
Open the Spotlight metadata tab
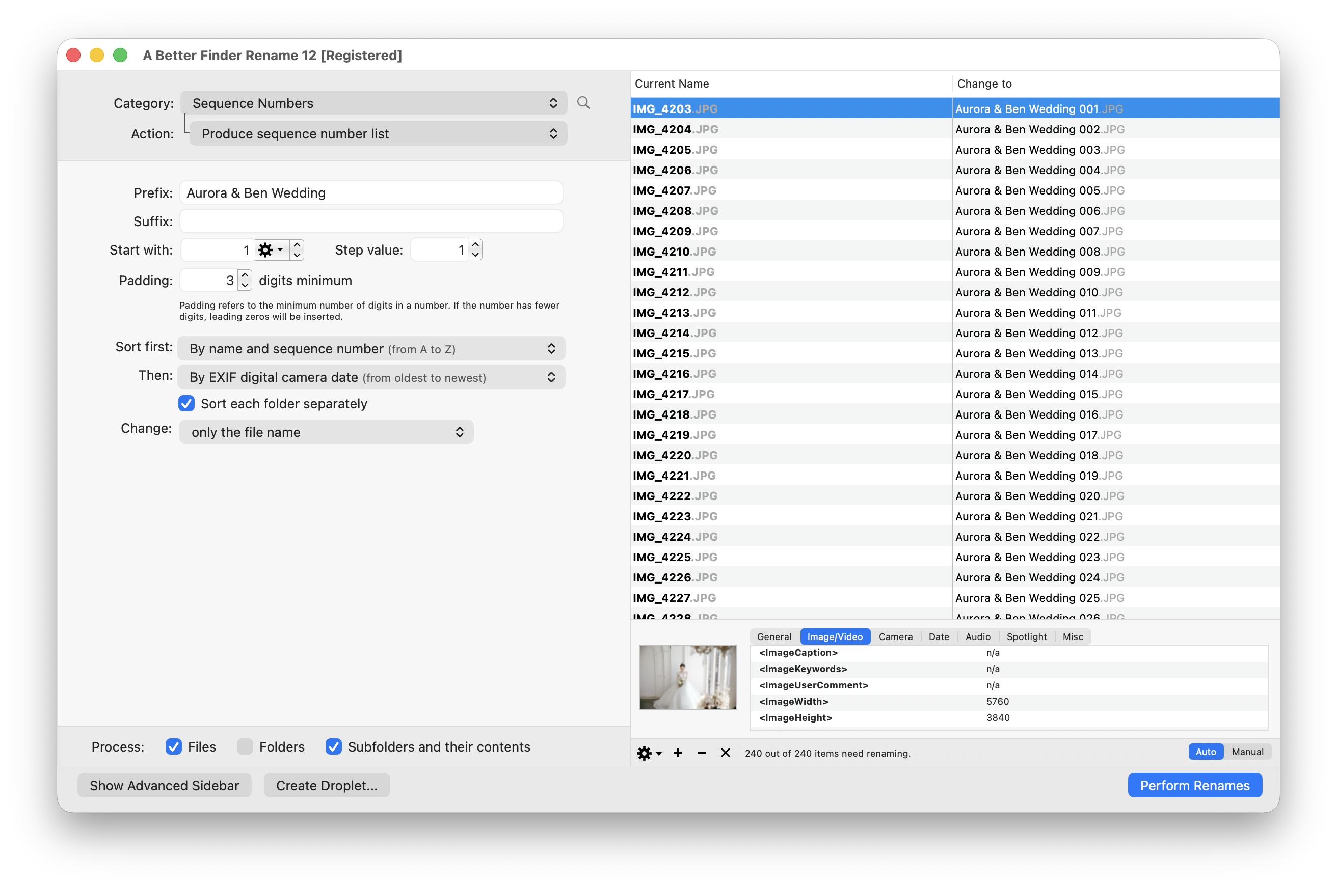1026,636
